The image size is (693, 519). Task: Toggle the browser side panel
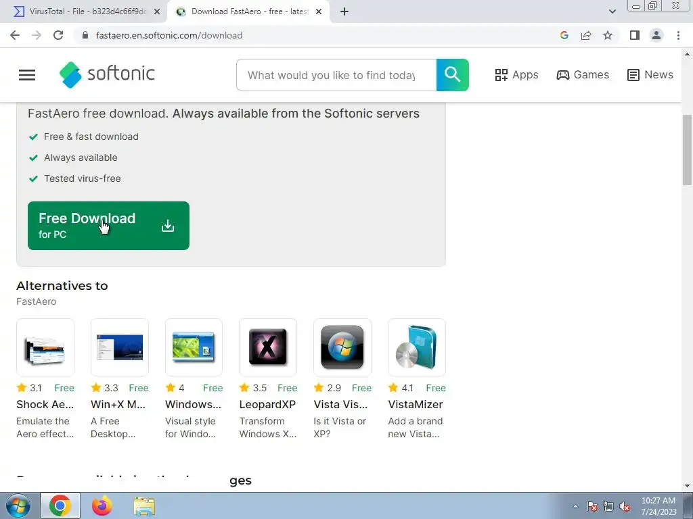635,35
